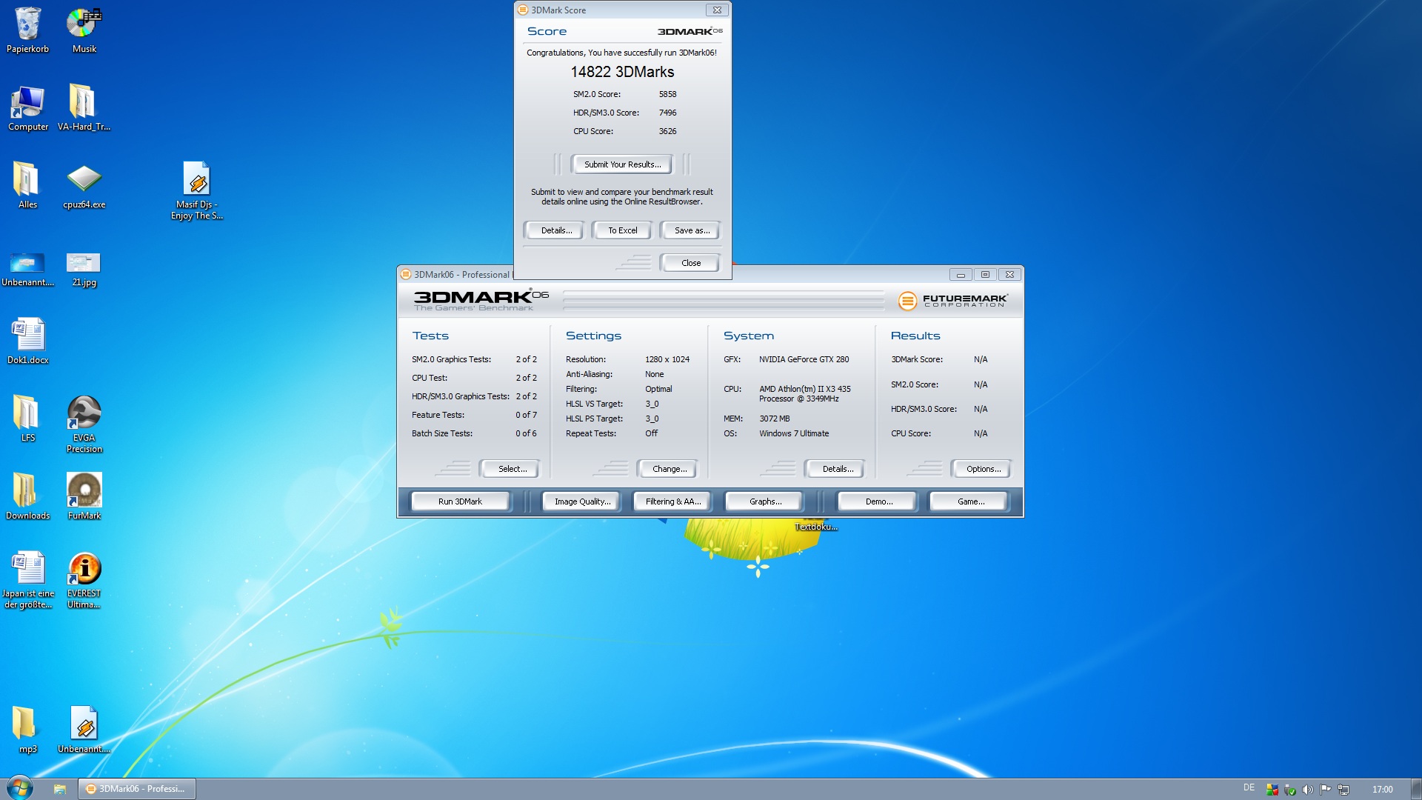Select the Masif Djs - Enjoy The S... file
The width and height of the screenshot is (1422, 800).
[196, 190]
